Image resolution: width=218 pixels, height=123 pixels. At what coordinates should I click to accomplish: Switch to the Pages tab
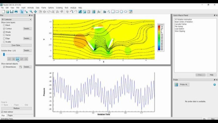(10, 115)
